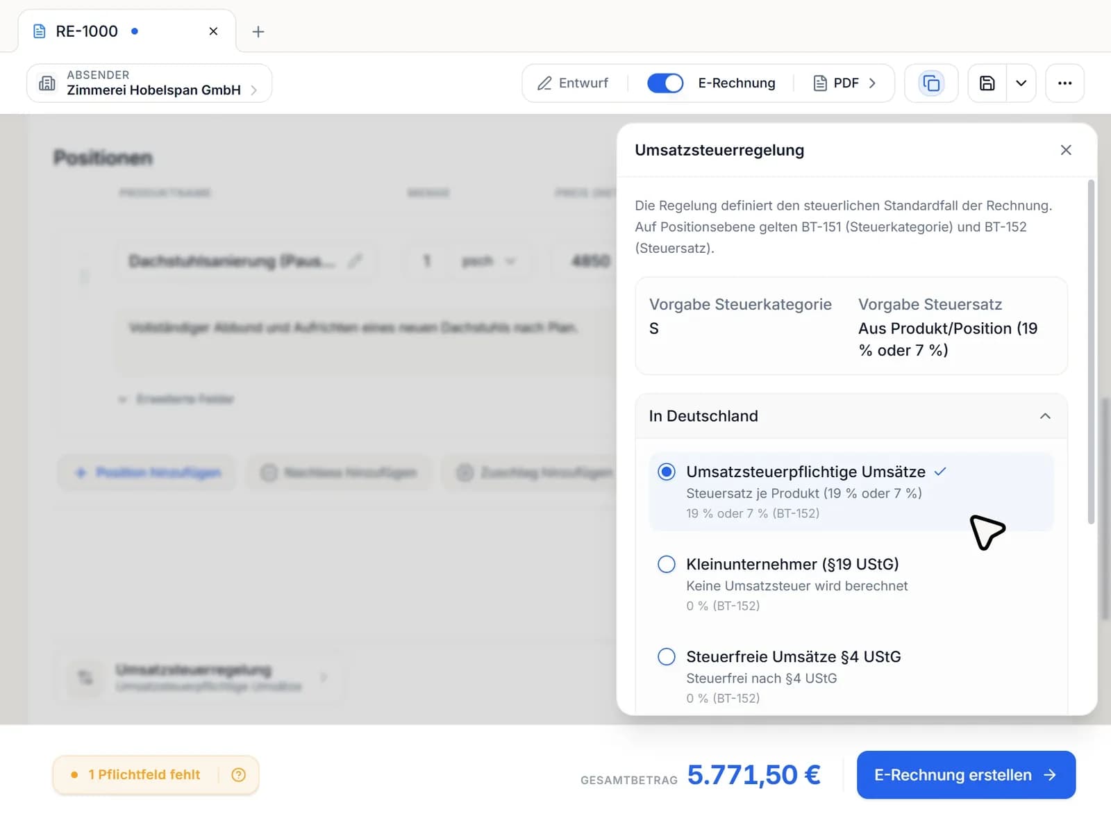Image resolution: width=1111 pixels, height=823 pixels.
Task: Click the Umsatzsteuerregelung panel title
Action: (x=719, y=150)
